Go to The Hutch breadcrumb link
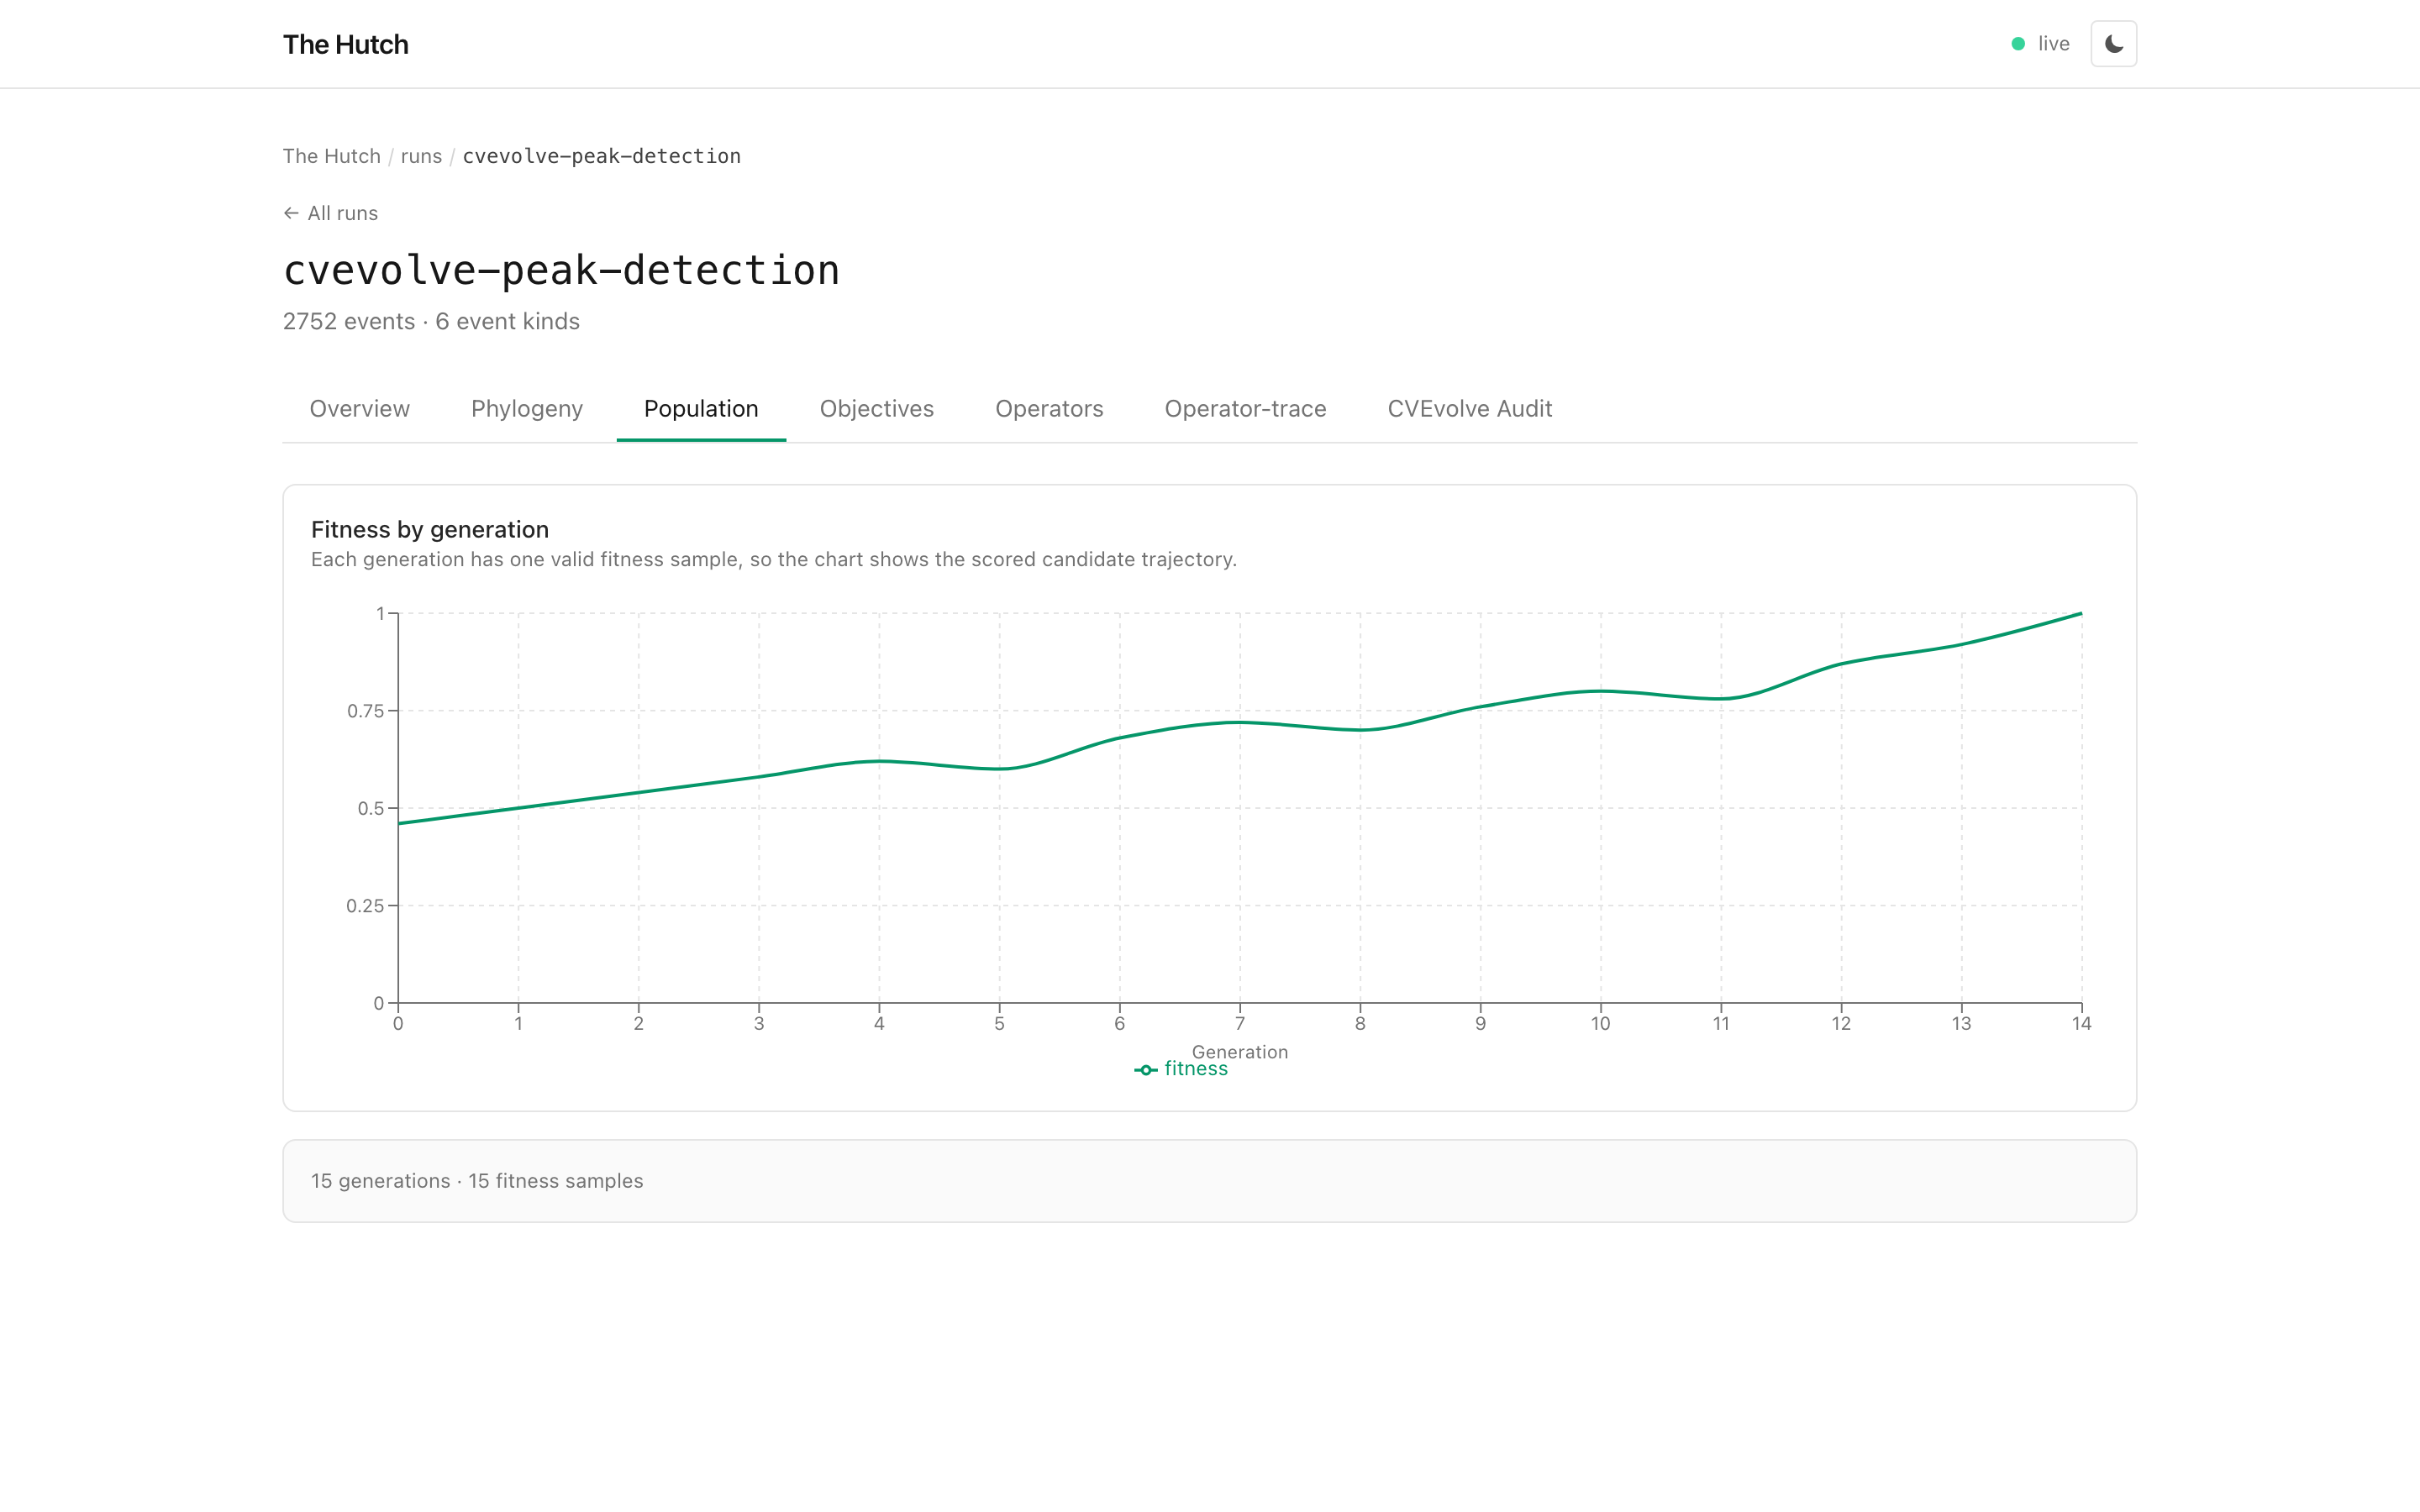Screen dimensions: 2420x1512 tap(332, 156)
